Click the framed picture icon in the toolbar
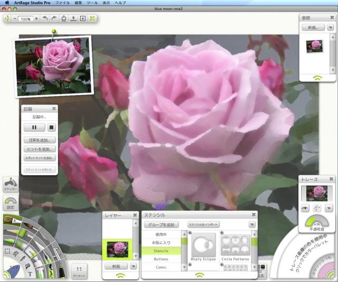This screenshot has width=338, height=282. (x=83, y=18)
